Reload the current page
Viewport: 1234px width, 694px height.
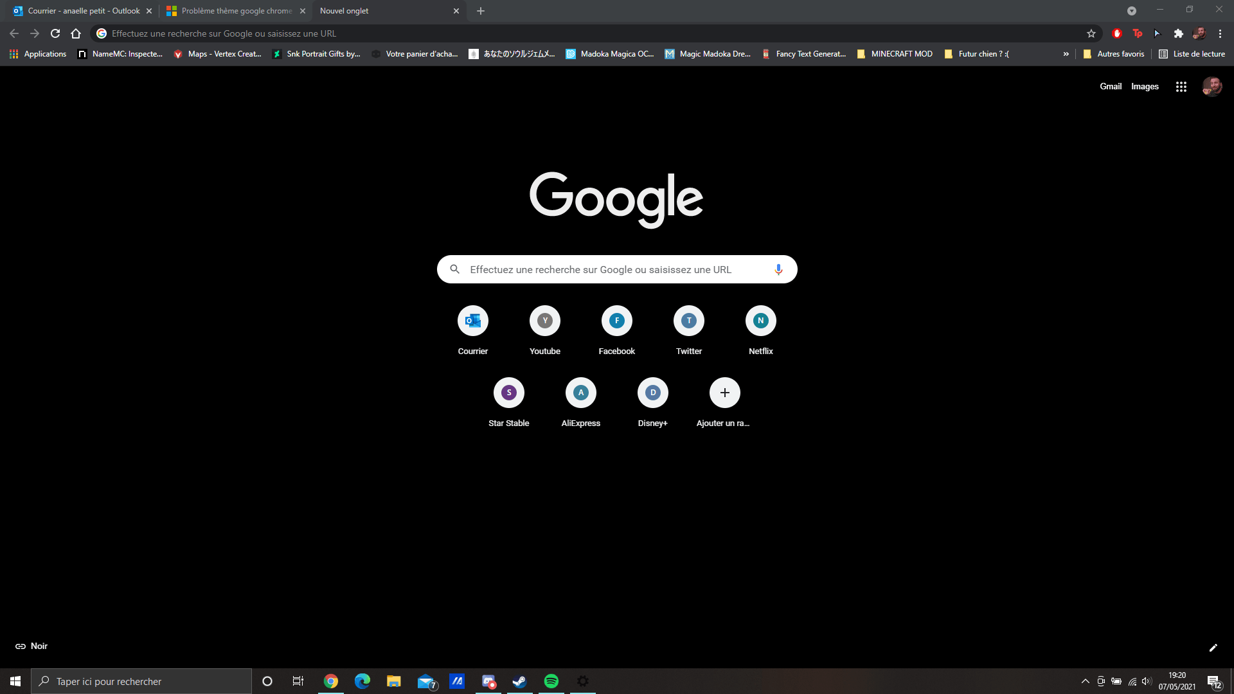pos(55,33)
